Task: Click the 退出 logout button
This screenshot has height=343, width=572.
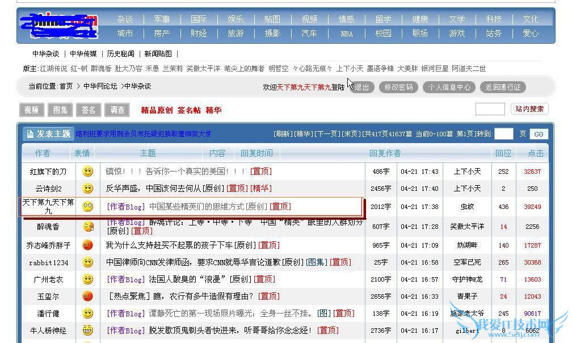Action: point(361,87)
